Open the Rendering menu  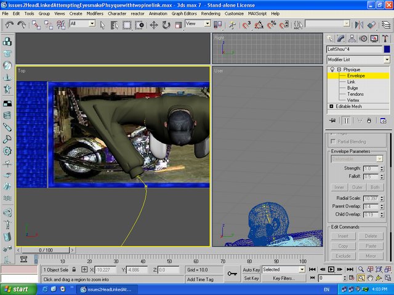coord(211,13)
